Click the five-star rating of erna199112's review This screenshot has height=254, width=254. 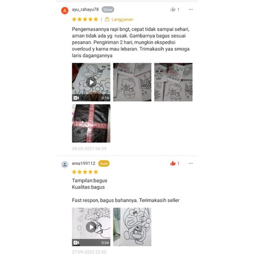tap(85, 172)
